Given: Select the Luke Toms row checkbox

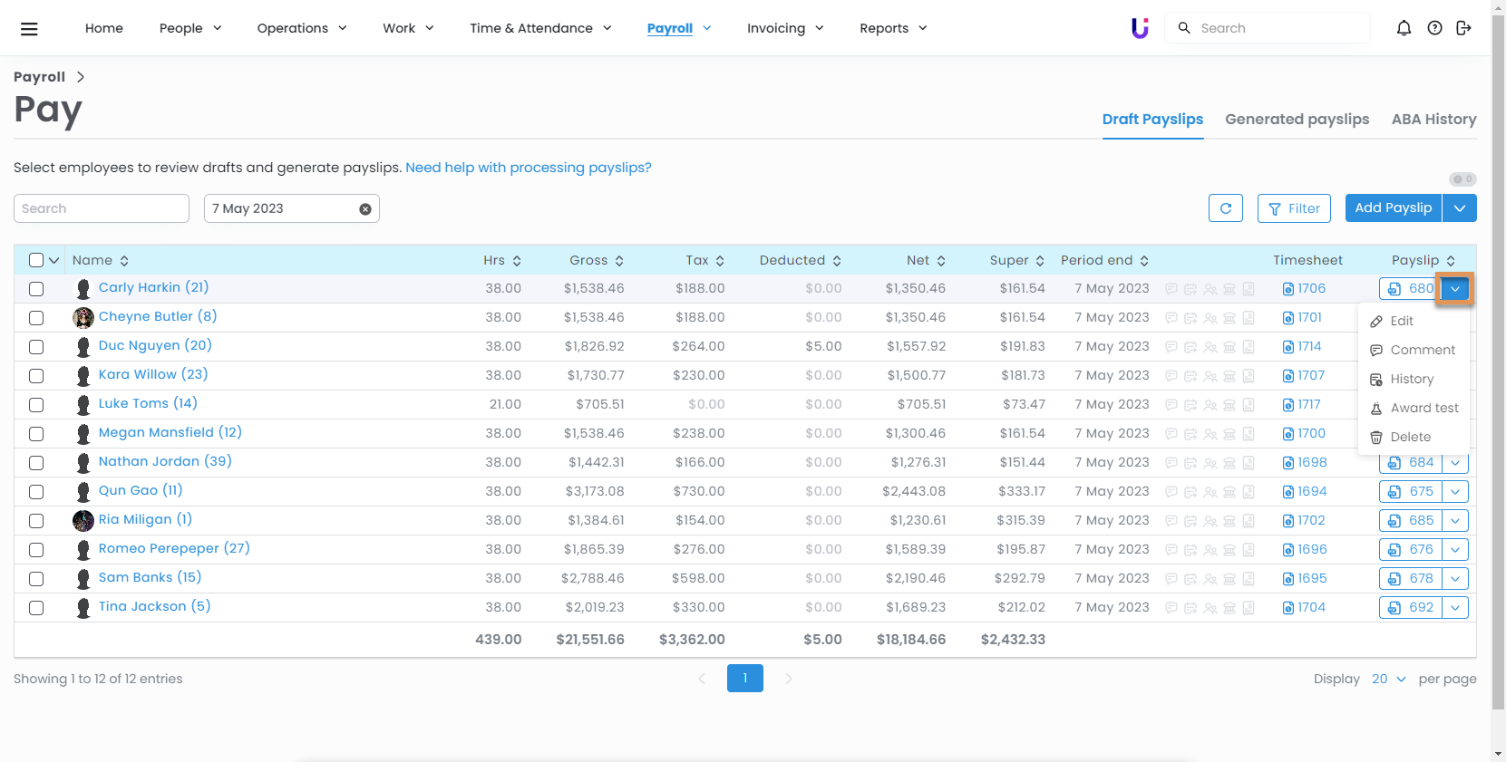Looking at the screenshot, I should [x=36, y=405].
